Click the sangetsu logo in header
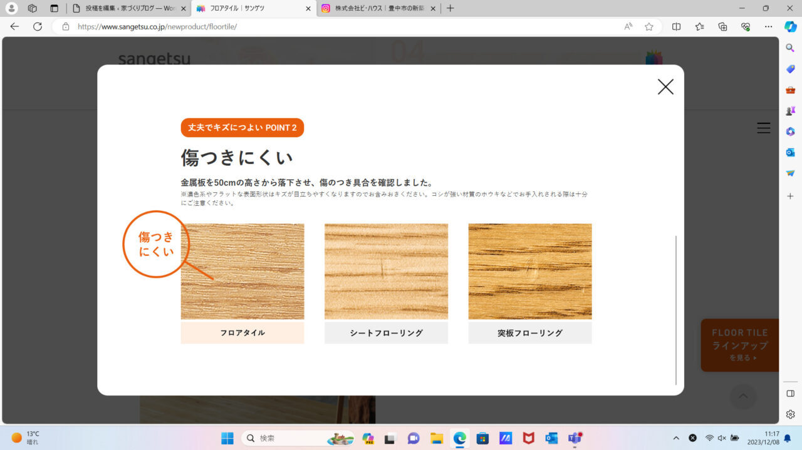Viewport: 802px width, 450px height. (154, 59)
